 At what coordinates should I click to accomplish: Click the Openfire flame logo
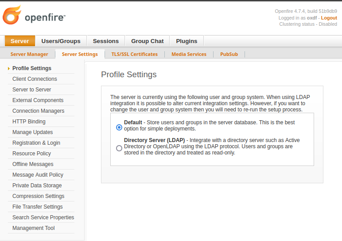pos(12,16)
